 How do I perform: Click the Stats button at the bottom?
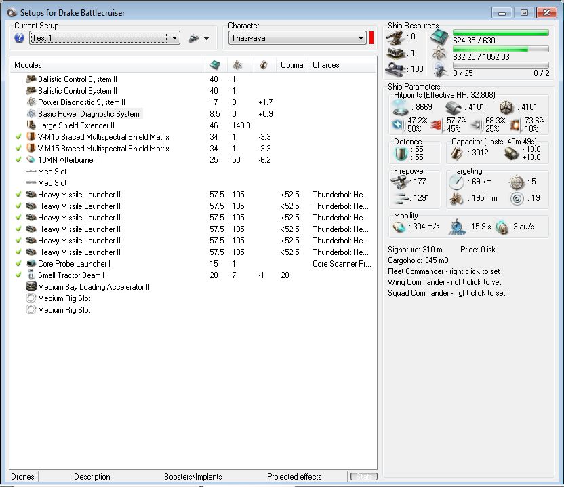point(364,477)
